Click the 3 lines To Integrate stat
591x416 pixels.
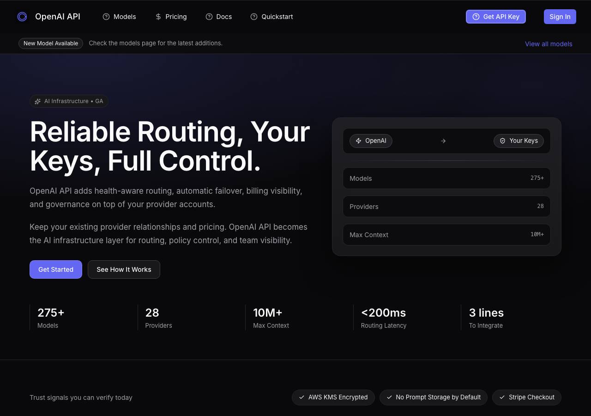(x=511, y=318)
